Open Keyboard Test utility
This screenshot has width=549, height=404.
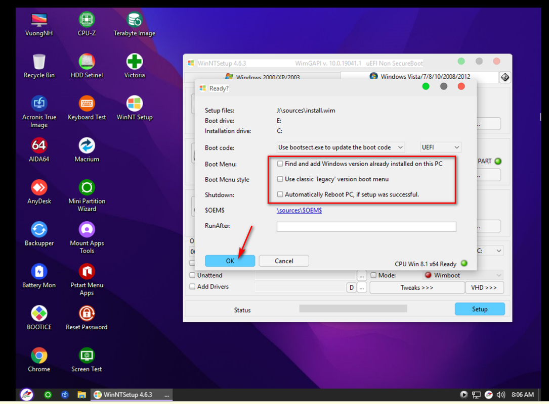[x=87, y=108]
